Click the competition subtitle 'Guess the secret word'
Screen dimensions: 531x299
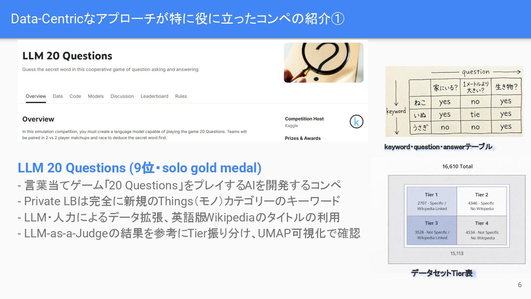(110, 69)
